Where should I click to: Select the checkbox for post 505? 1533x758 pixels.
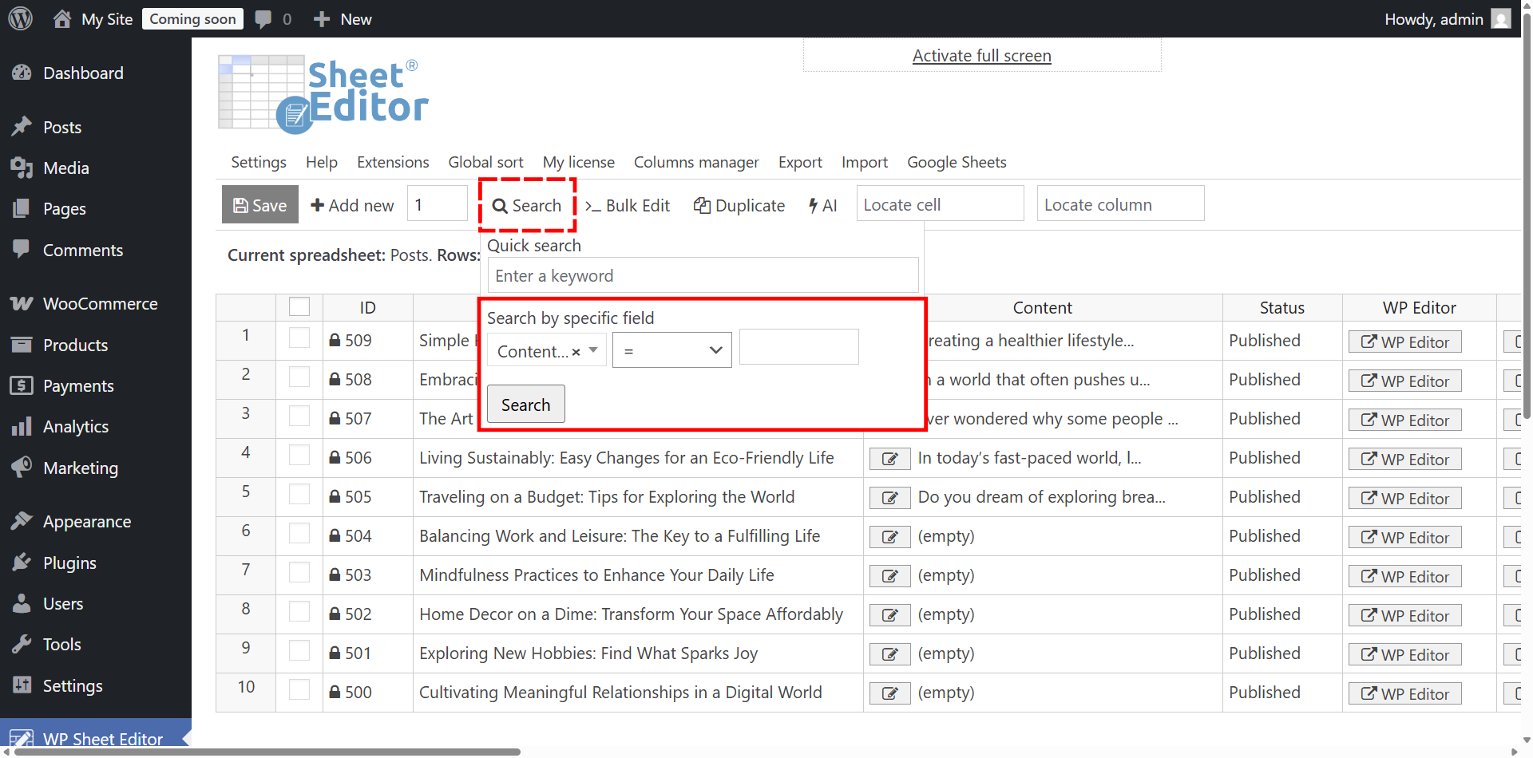(299, 494)
